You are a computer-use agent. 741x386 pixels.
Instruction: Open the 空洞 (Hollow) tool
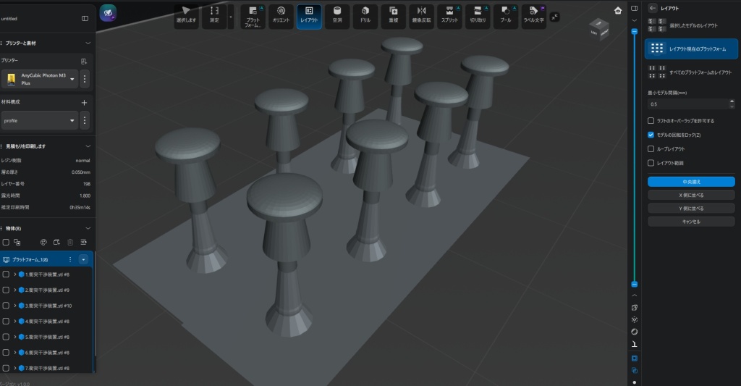coord(337,15)
